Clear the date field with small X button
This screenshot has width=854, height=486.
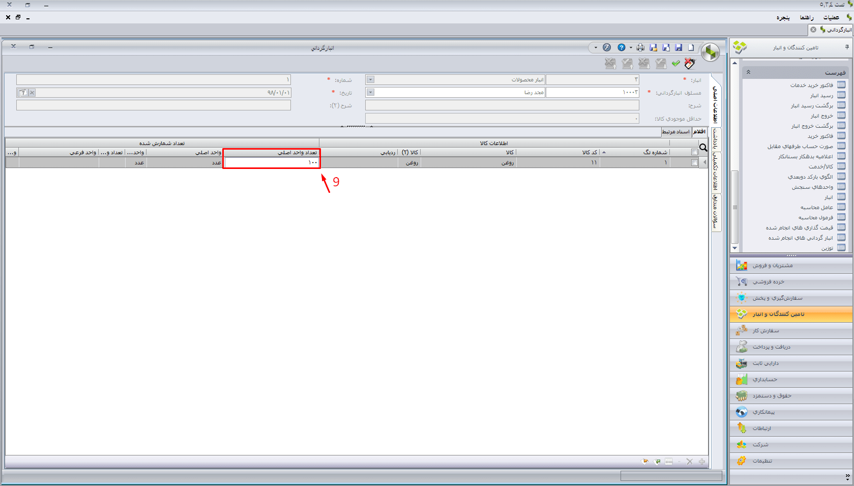pyautogui.click(x=32, y=93)
